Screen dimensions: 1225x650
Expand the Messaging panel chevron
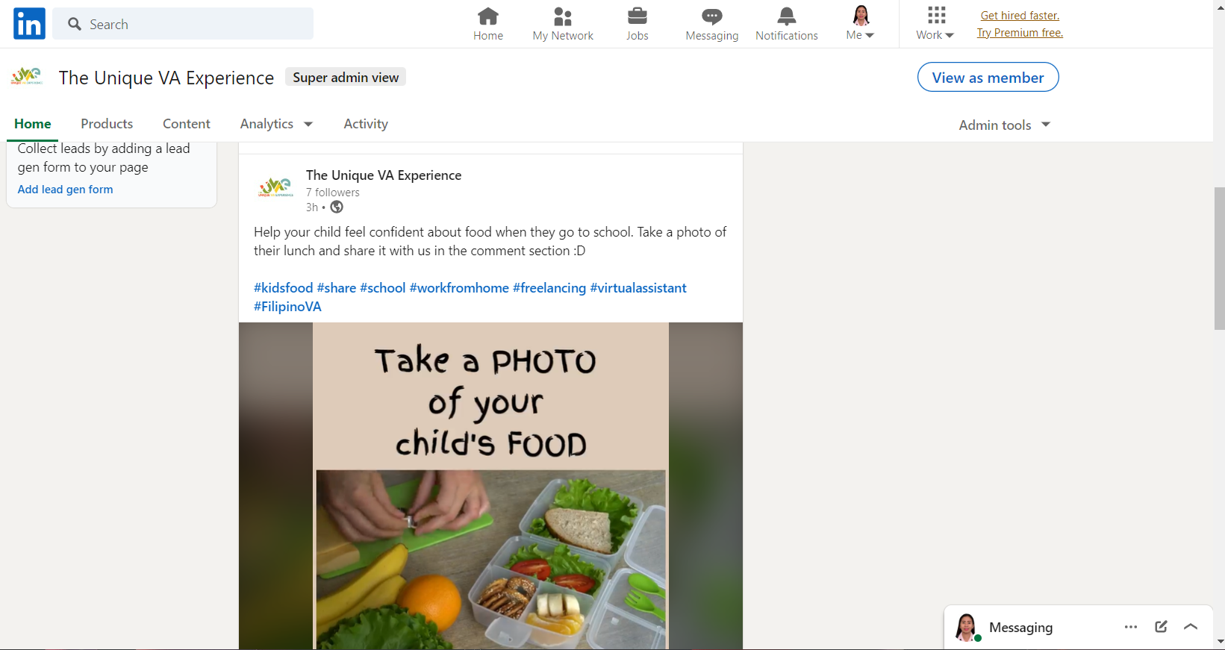[1191, 627]
